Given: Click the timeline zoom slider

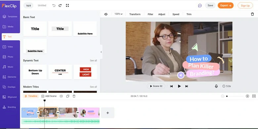Looking at the screenshot, I should pyautogui.click(x=235, y=96).
